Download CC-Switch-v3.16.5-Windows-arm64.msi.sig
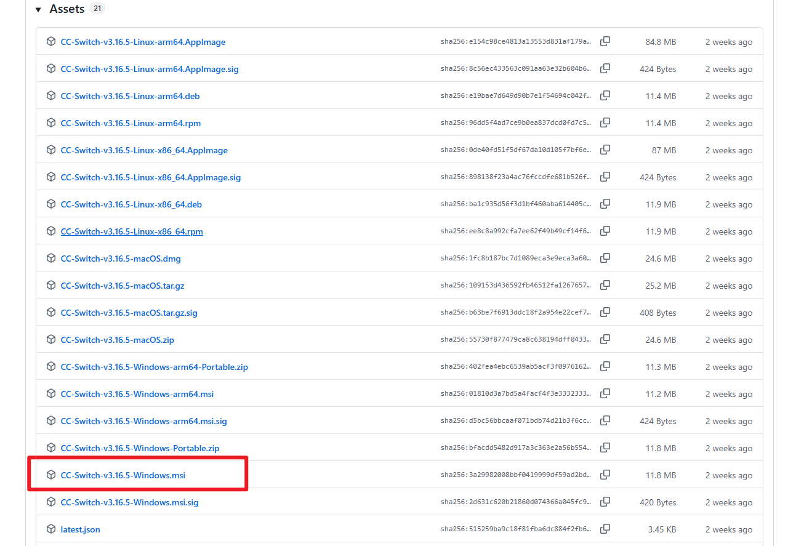The height and width of the screenshot is (546, 812). click(x=144, y=421)
